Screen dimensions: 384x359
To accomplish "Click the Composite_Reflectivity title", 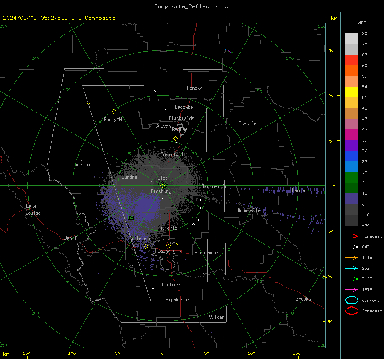I will click(x=192, y=6).
